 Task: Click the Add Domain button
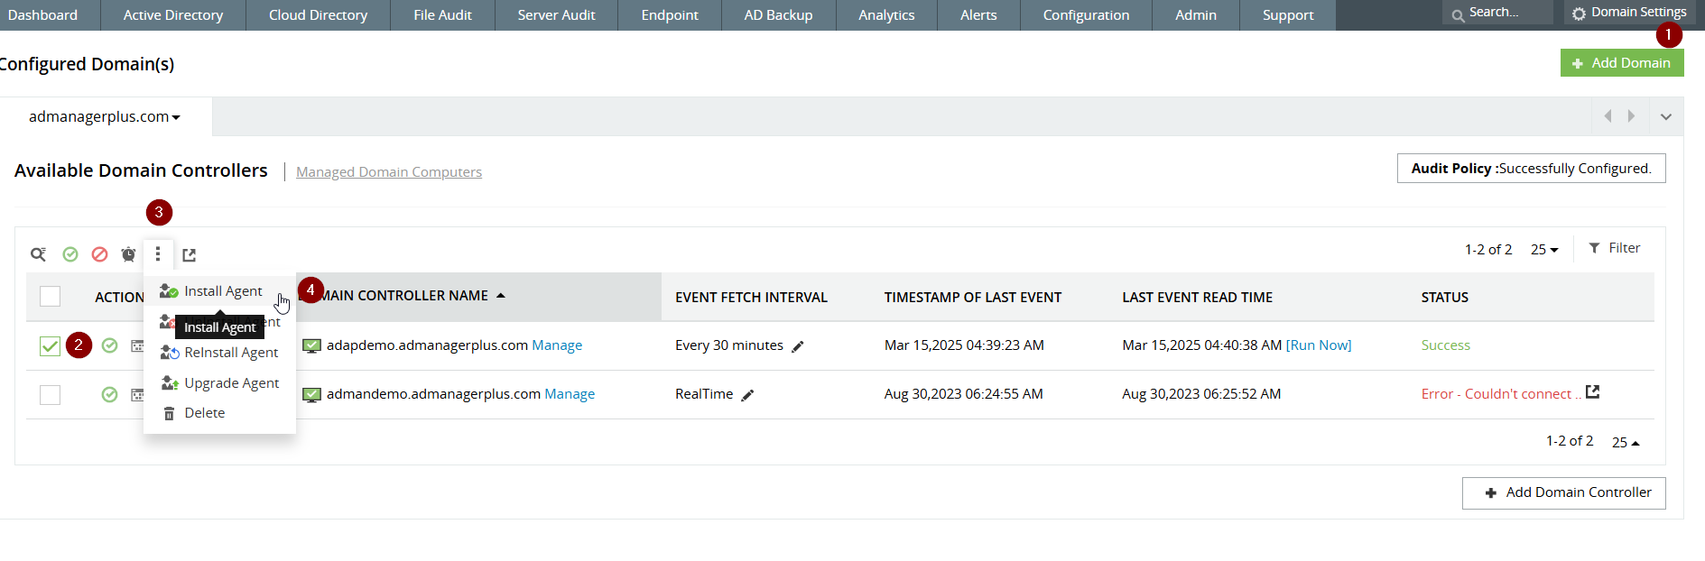(1621, 63)
